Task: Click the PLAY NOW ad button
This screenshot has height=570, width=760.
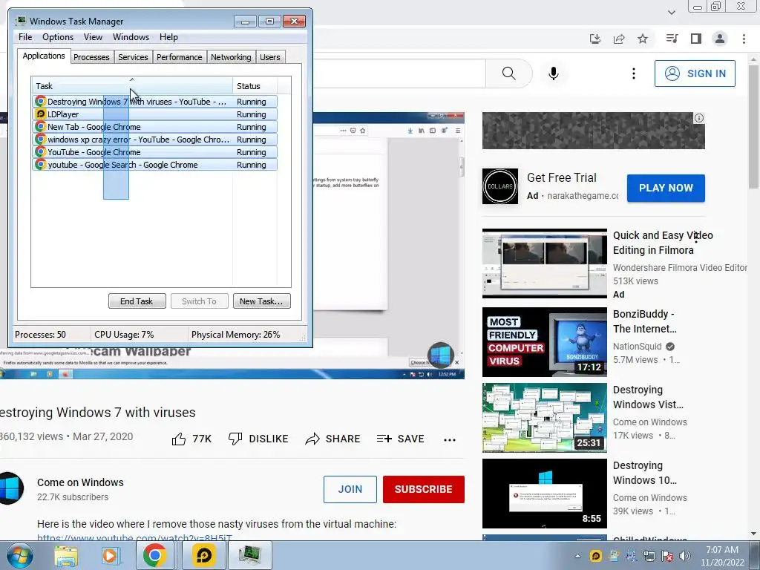Action: tap(666, 188)
